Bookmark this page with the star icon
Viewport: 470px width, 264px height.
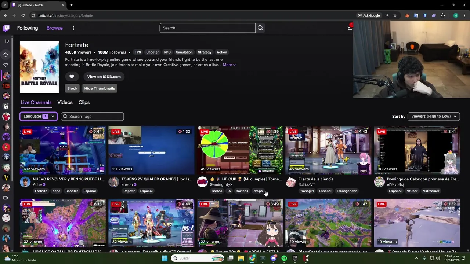395,15
